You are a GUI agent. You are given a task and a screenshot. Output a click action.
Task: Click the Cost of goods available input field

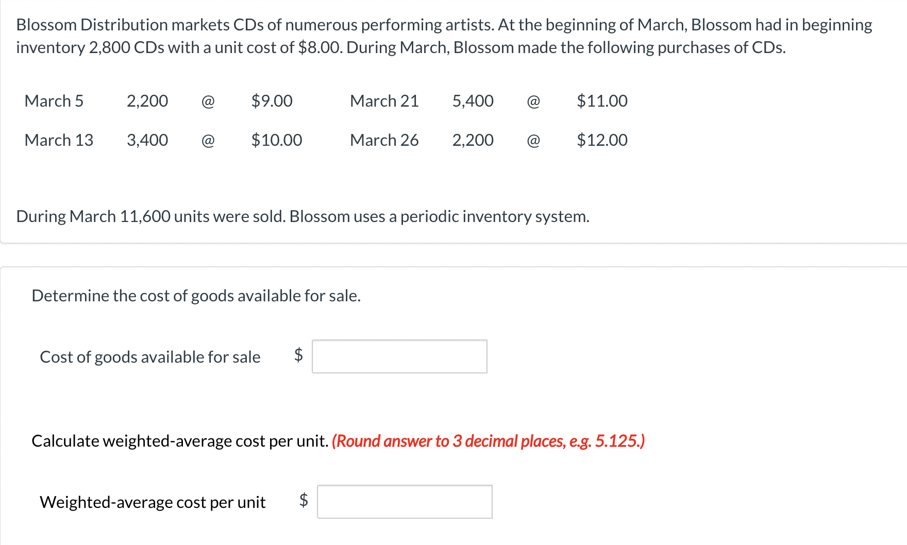[x=399, y=356]
